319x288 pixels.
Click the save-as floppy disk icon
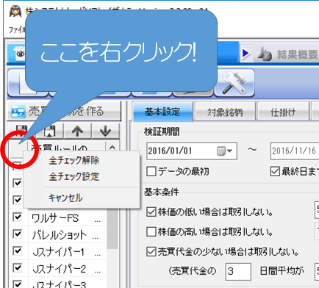(50, 131)
